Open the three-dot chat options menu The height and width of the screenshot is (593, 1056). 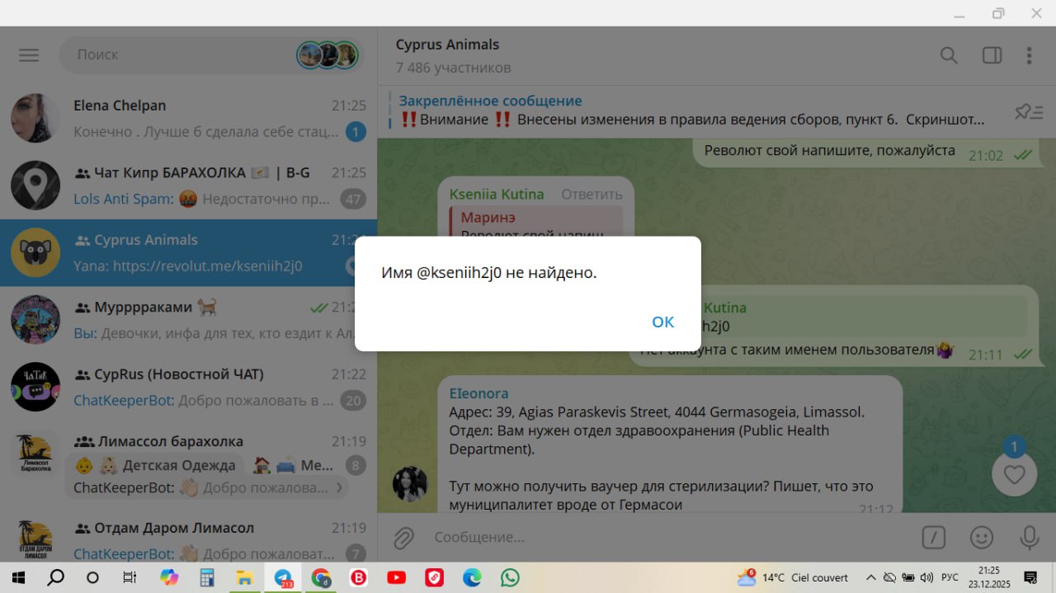point(1029,55)
